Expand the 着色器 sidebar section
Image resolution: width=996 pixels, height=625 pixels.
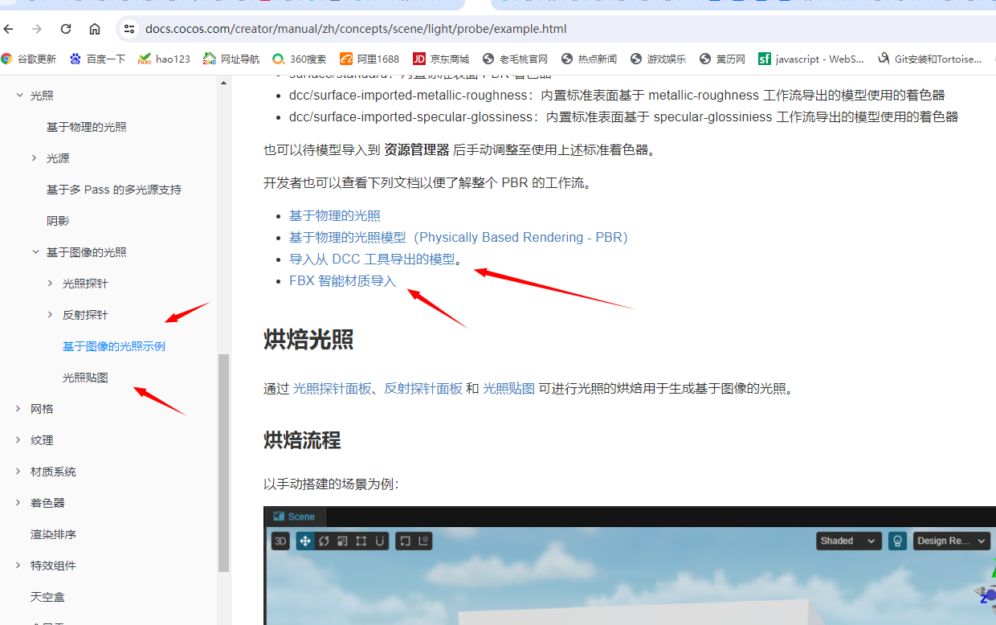[18, 503]
